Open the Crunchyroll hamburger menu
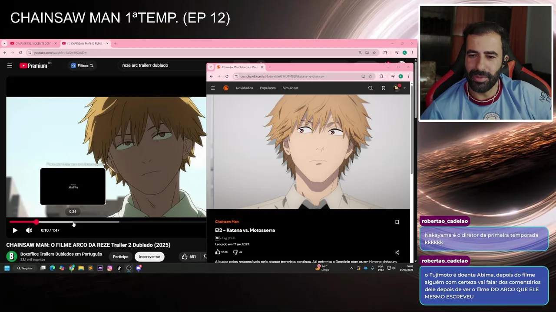Viewport: 556px width, 312px height. [x=213, y=88]
